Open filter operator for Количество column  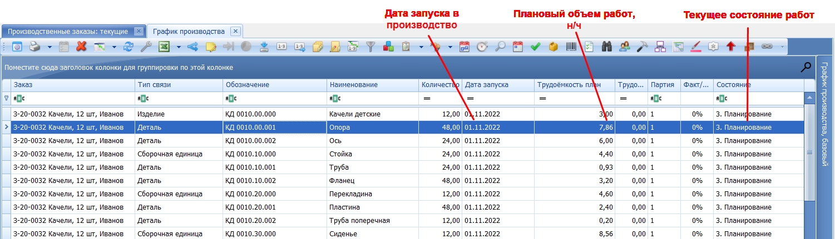pos(427,98)
